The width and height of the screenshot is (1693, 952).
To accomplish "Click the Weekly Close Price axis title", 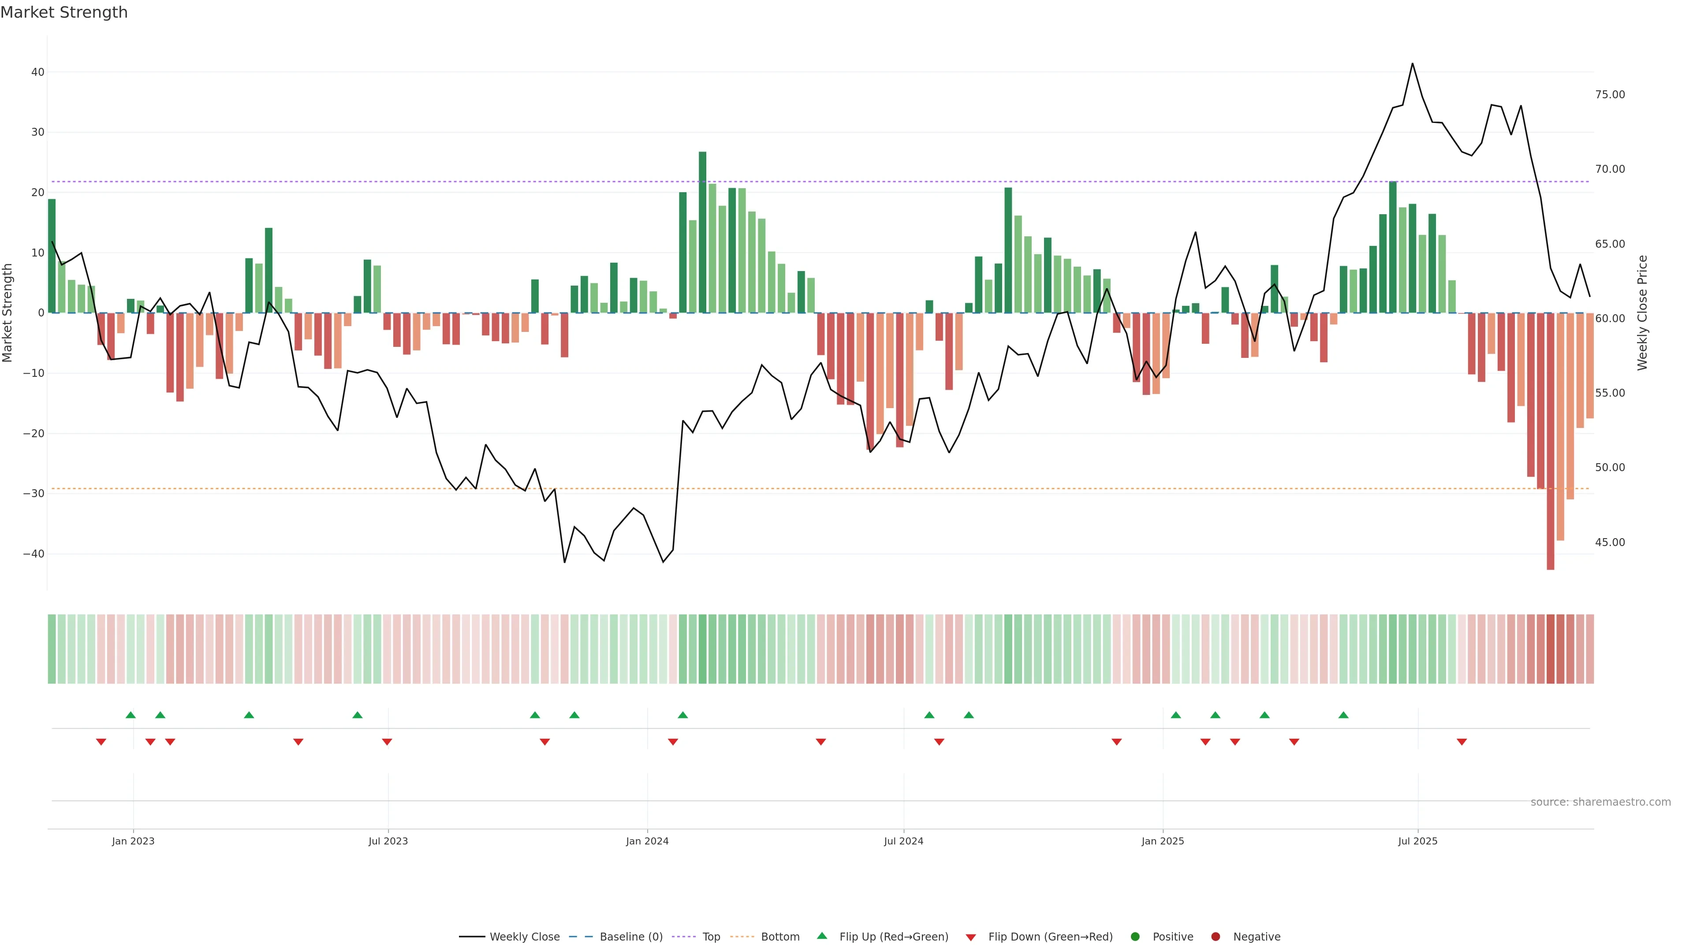I will [1642, 313].
